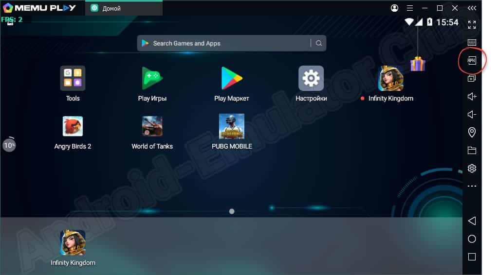Viewport: 498px width, 275px height.
Task: Open the Tools folder
Action: [73, 78]
